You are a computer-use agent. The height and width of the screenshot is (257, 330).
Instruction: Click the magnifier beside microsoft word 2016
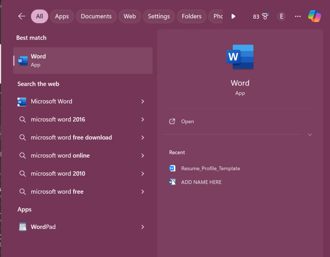pyautogui.click(x=23, y=120)
